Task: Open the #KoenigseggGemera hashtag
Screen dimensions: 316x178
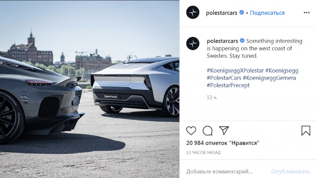Action: click(x=269, y=78)
